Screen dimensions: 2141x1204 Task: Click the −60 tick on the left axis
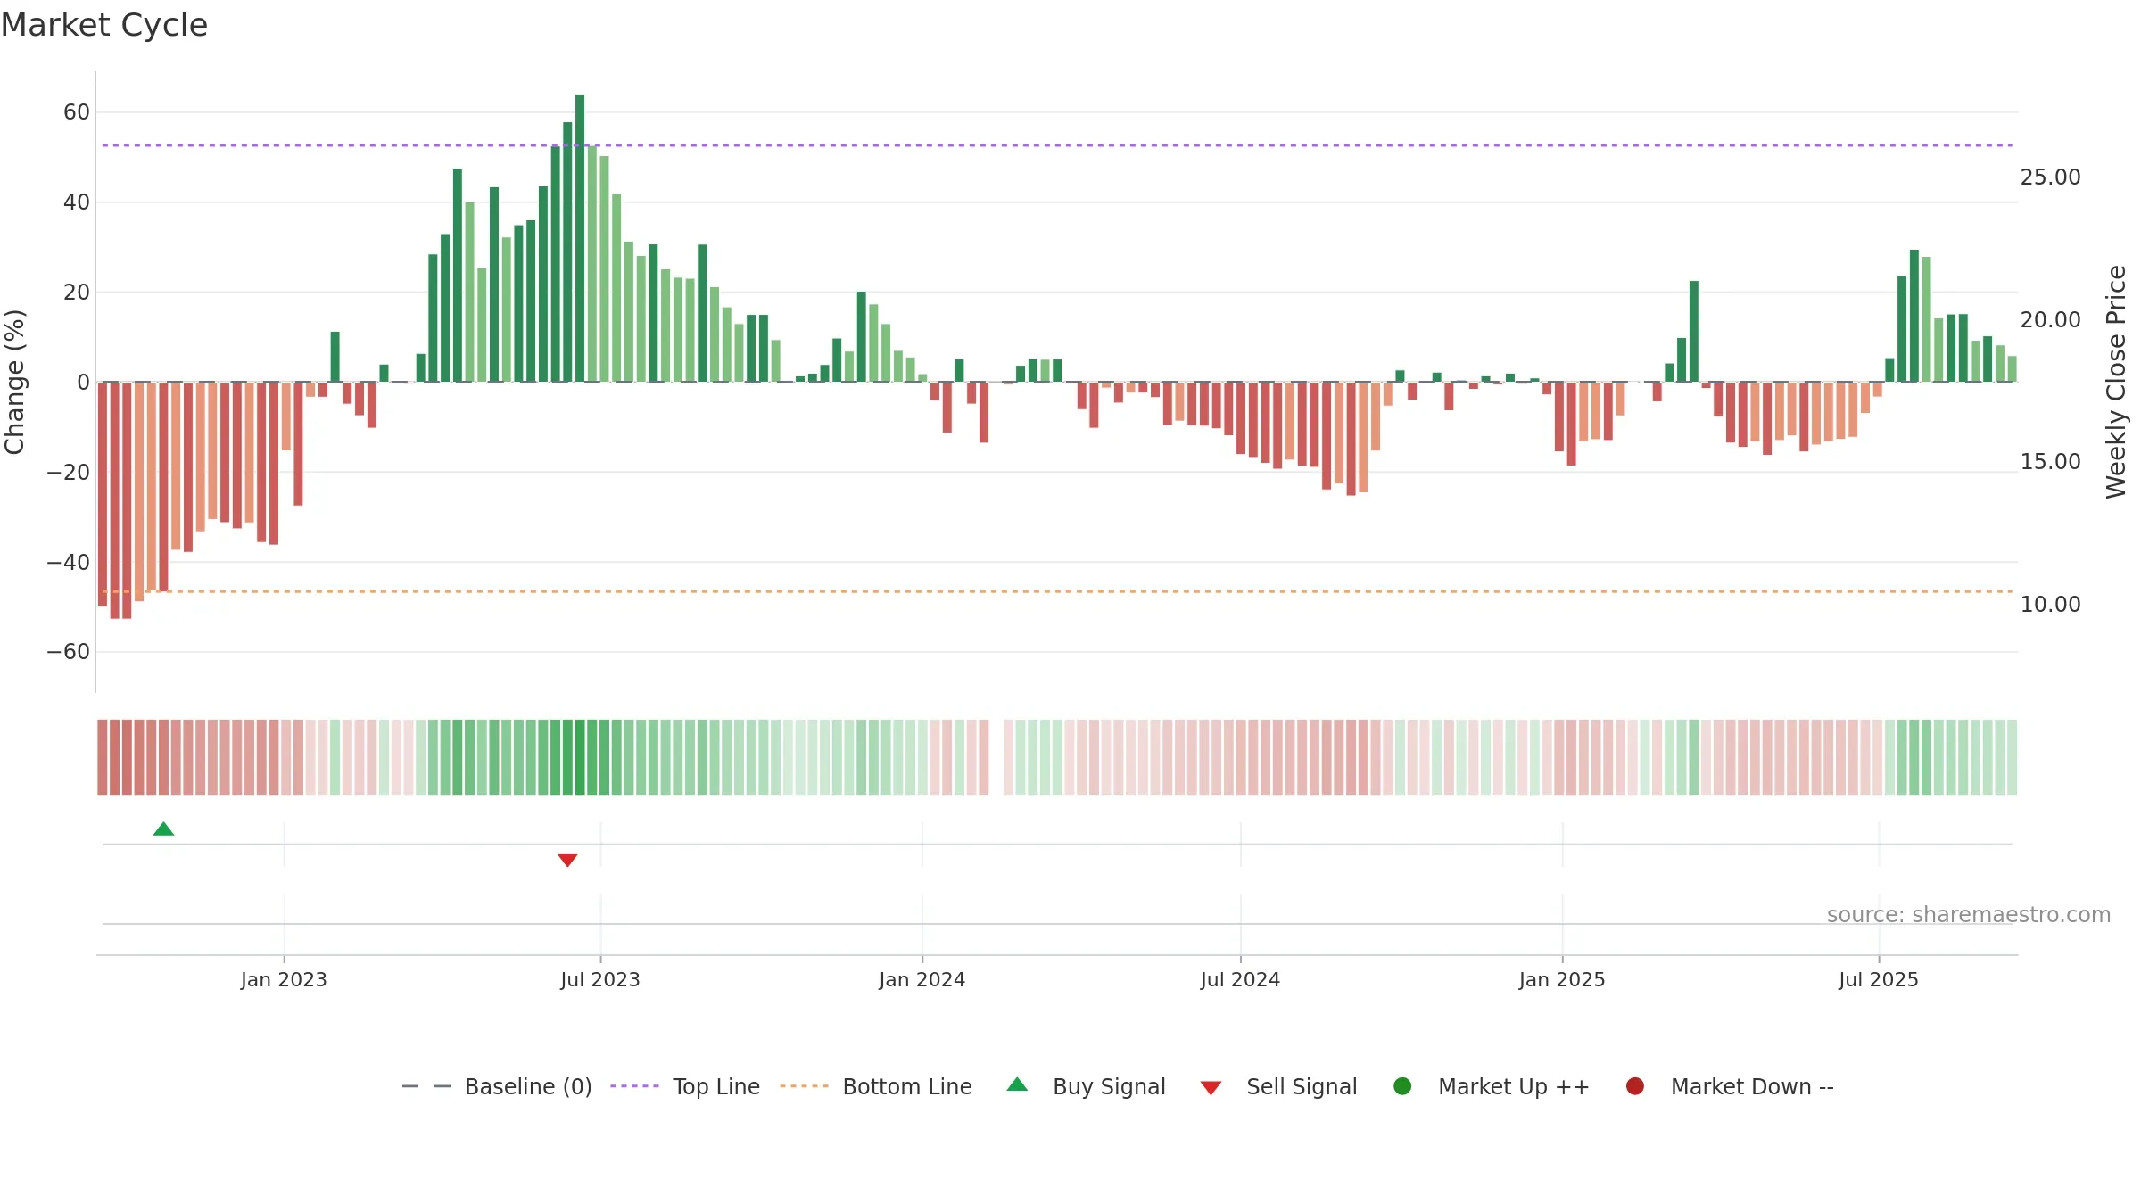click(69, 652)
